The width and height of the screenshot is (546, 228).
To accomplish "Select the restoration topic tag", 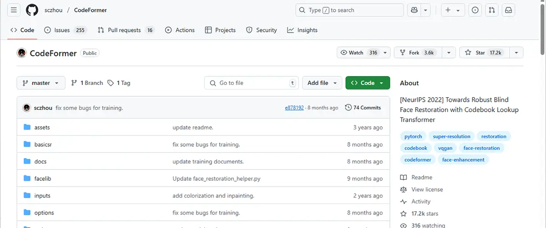I will pyautogui.click(x=494, y=136).
